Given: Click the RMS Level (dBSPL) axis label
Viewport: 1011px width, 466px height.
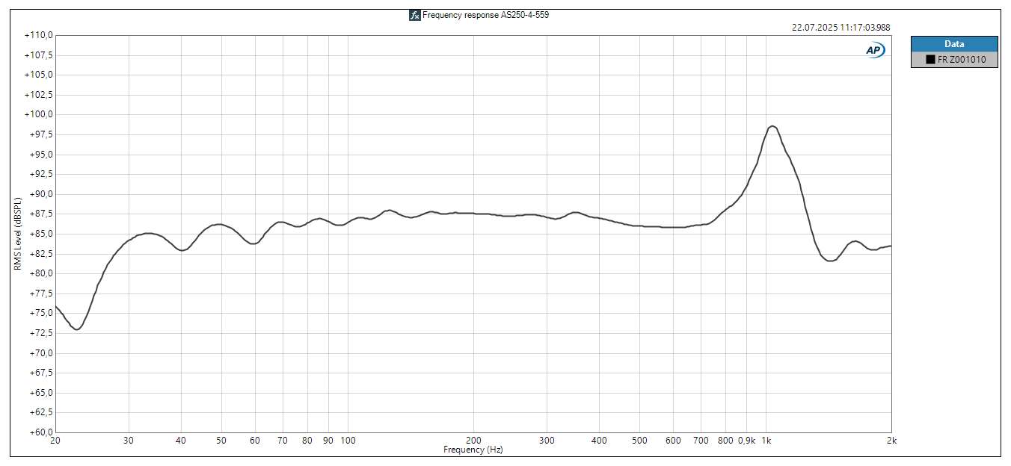Looking at the screenshot, I should (x=16, y=232).
